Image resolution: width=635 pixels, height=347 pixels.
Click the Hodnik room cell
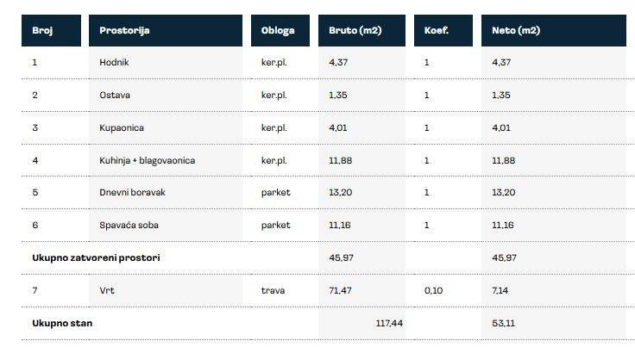click(115, 62)
